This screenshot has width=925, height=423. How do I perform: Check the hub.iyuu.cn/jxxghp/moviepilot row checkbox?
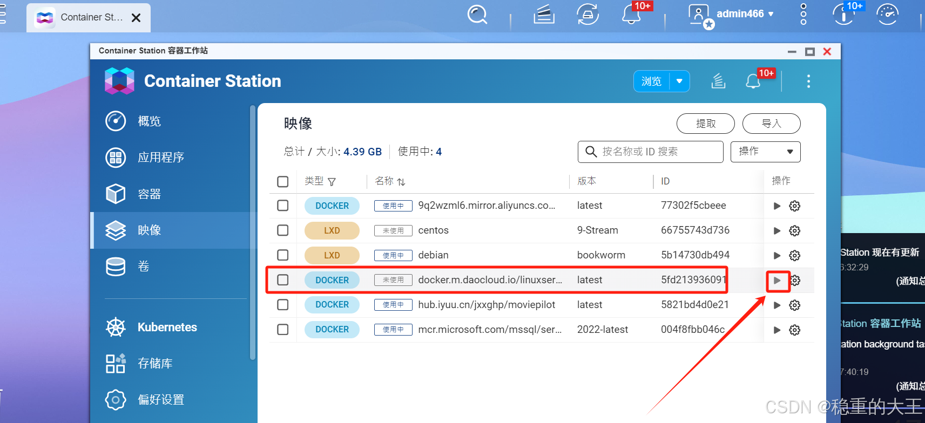coord(282,305)
